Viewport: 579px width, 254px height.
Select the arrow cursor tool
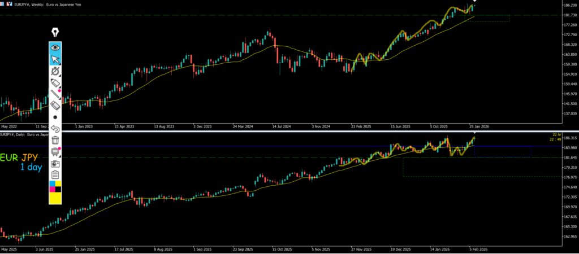tap(56, 59)
